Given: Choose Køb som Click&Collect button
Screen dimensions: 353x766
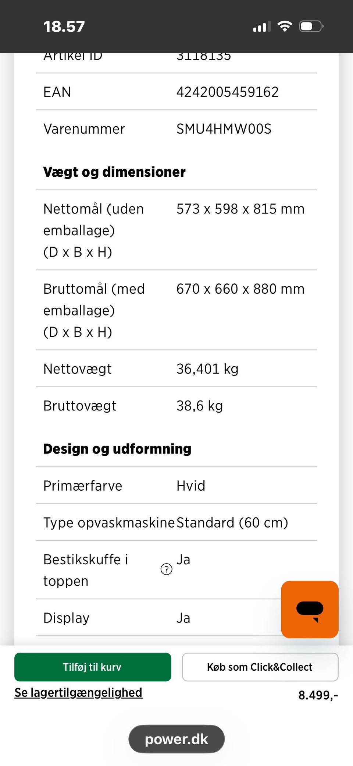Looking at the screenshot, I should pos(260,667).
